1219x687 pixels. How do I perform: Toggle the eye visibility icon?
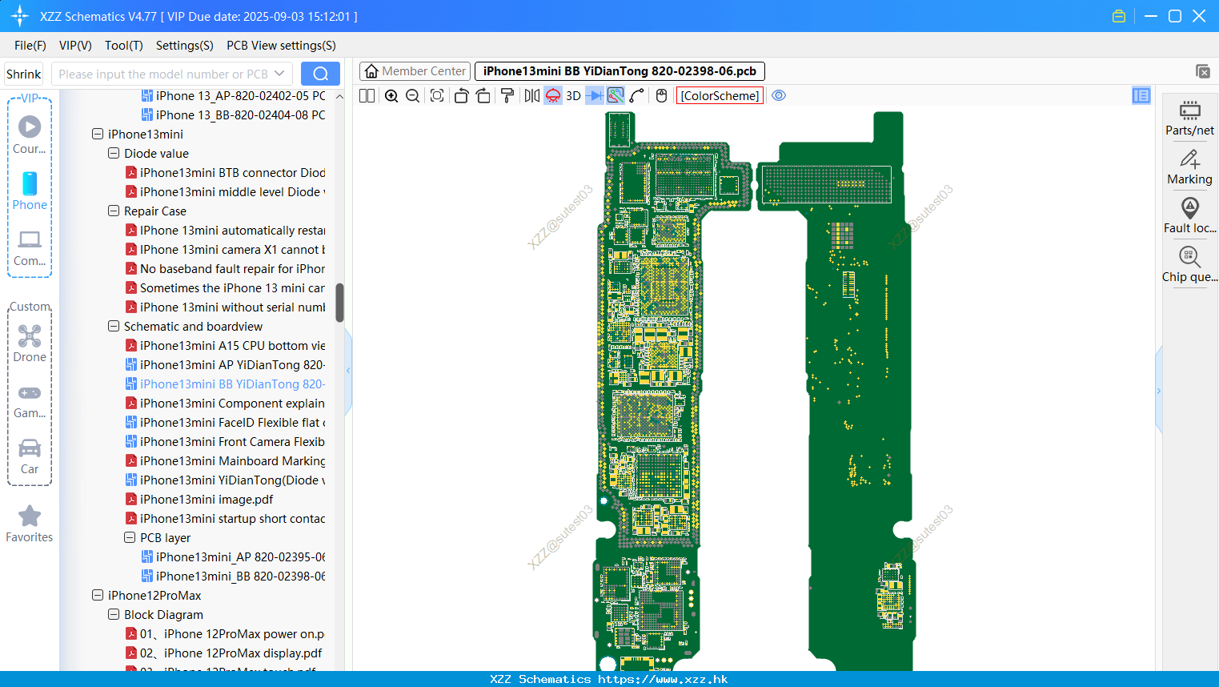779,95
